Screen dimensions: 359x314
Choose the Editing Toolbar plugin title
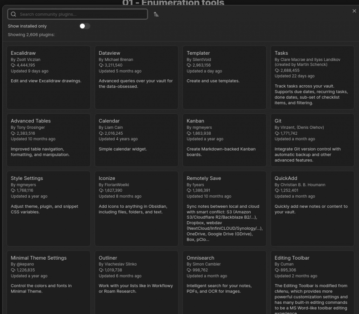coord(292,258)
